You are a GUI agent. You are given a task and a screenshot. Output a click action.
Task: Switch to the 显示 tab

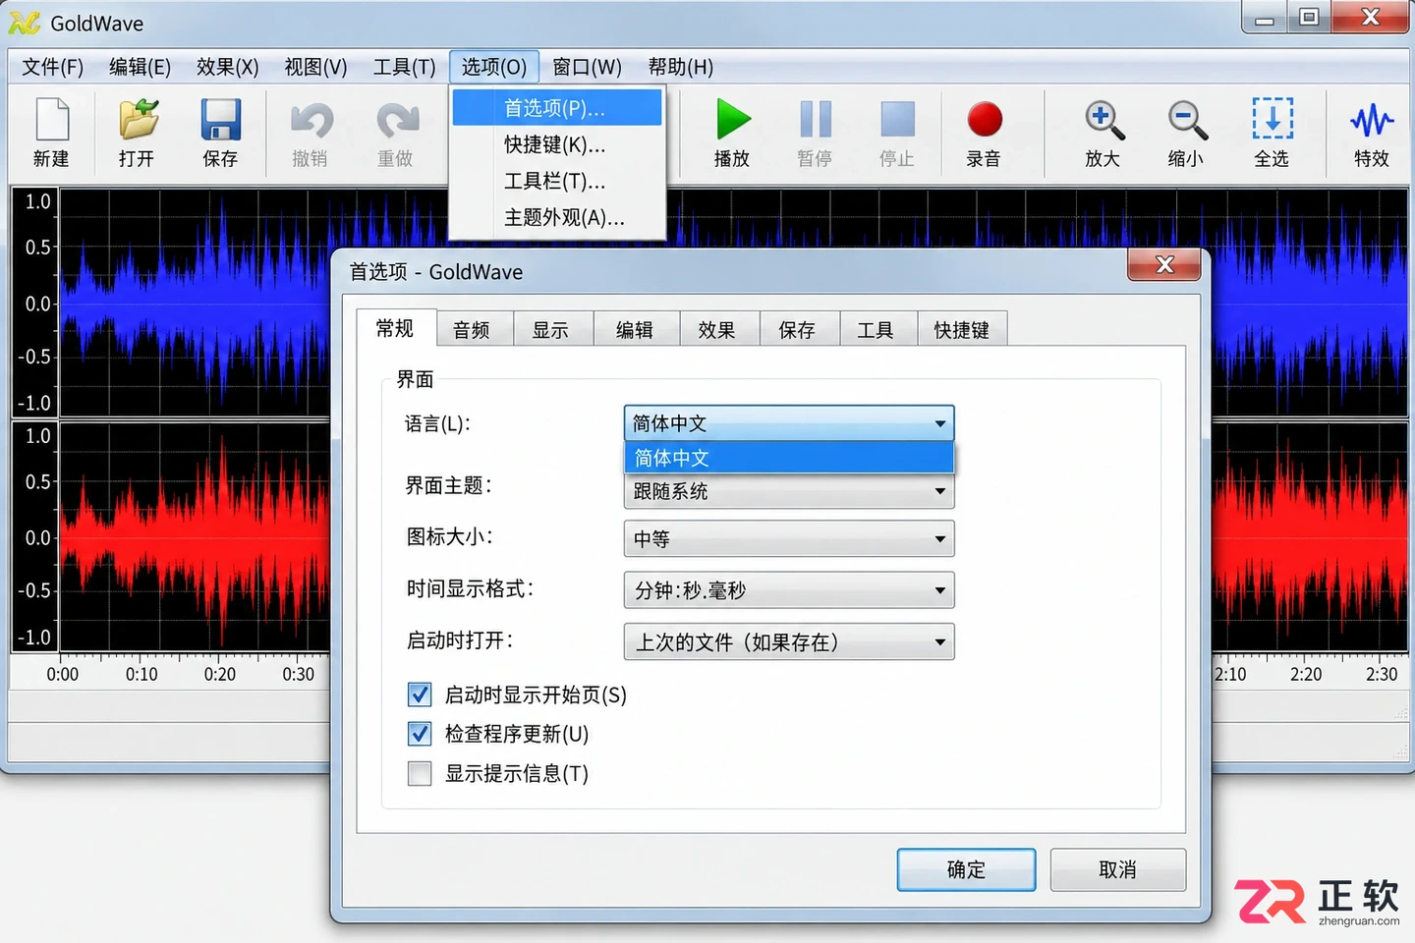(551, 330)
